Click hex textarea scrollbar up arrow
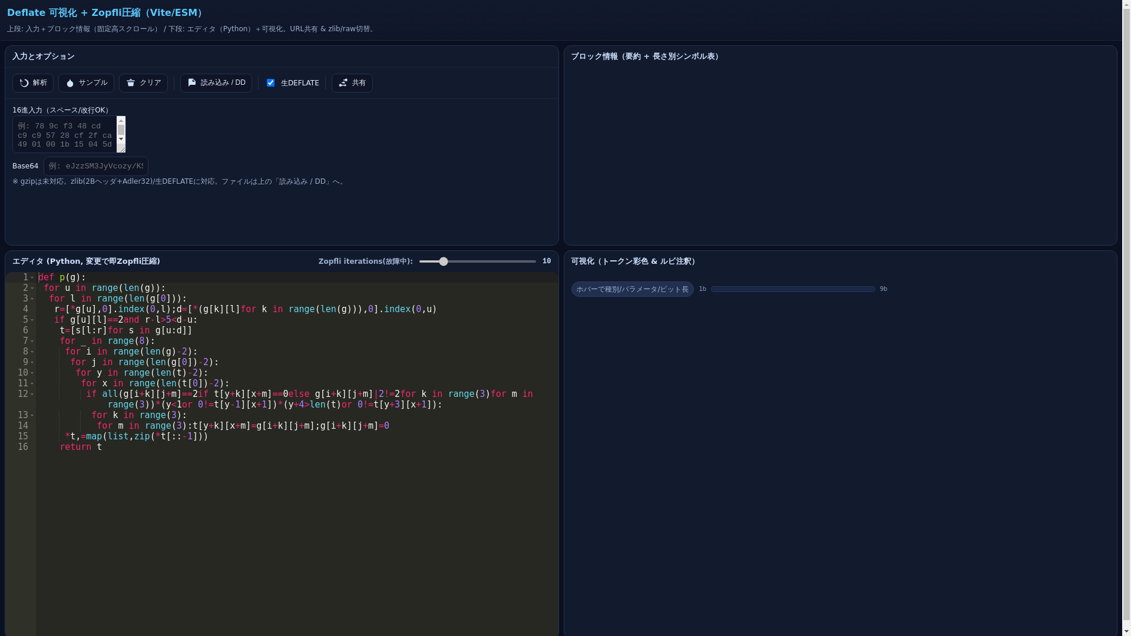Screen dimensions: 1131x636 (x=121, y=120)
